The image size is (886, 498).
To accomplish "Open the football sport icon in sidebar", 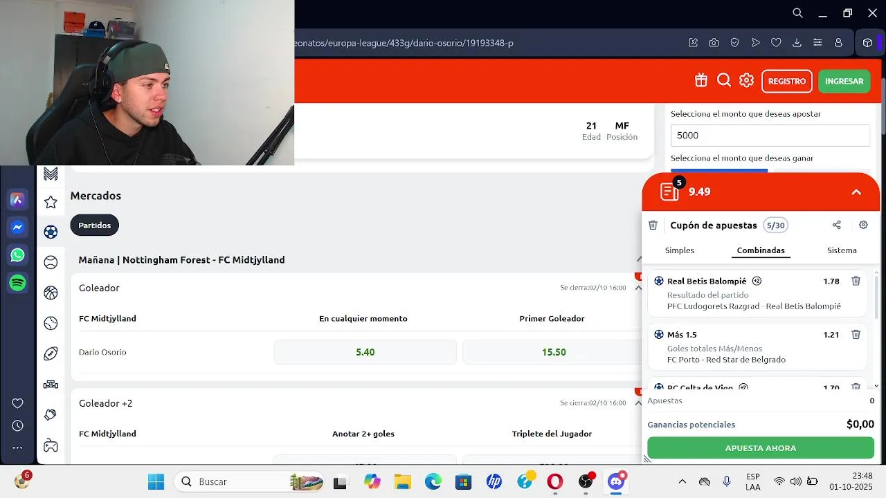I will pyautogui.click(x=51, y=232).
